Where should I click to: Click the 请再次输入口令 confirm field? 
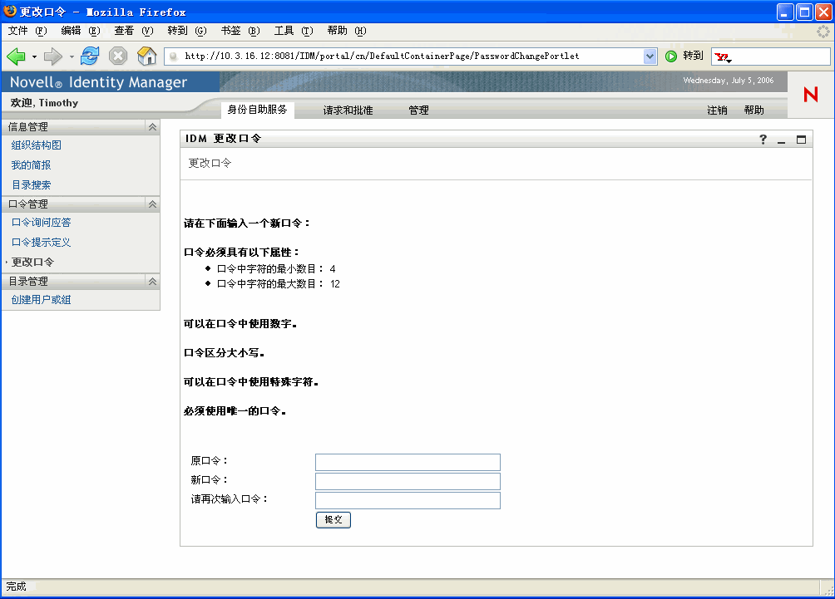click(408, 501)
